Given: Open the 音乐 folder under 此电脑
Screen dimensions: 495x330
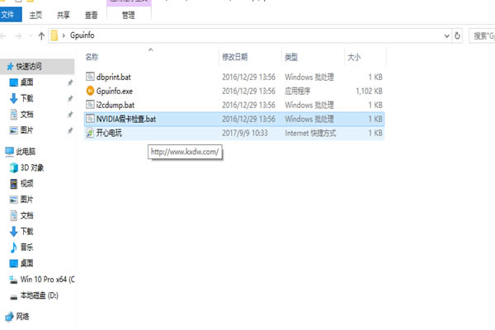Looking at the screenshot, I should tap(27, 247).
